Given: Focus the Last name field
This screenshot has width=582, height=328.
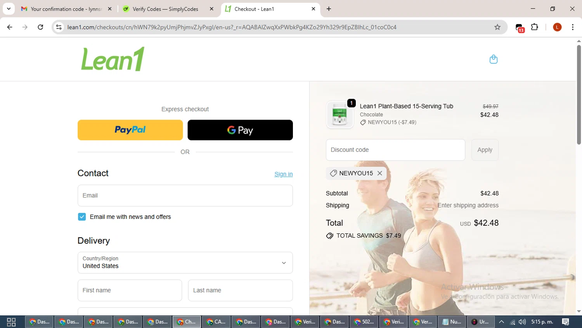Looking at the screenshot, I should tap(240, 290).
